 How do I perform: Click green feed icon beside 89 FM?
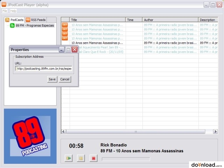[12, 26]
